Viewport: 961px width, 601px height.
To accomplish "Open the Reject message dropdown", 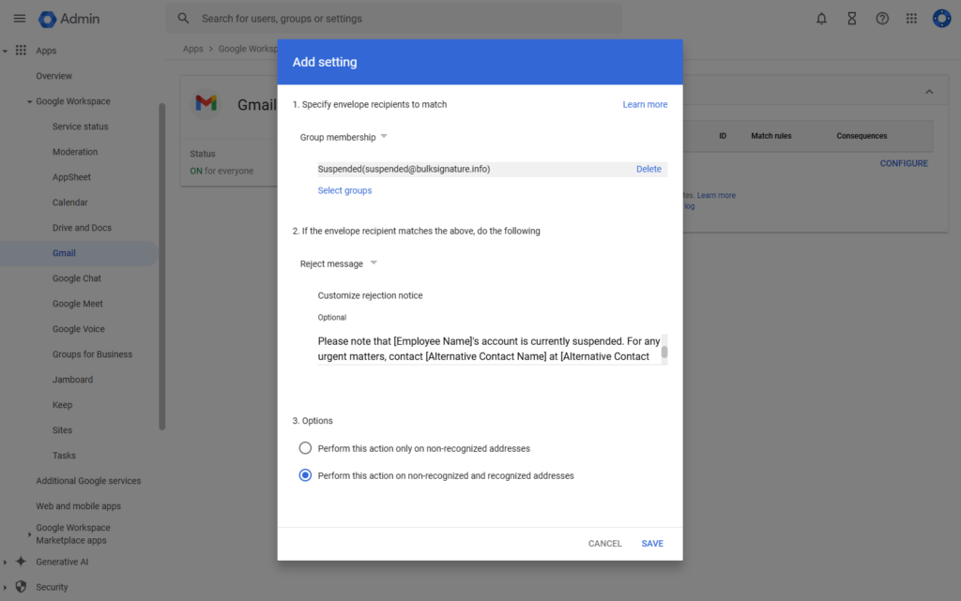I will (x=338, y=263).
